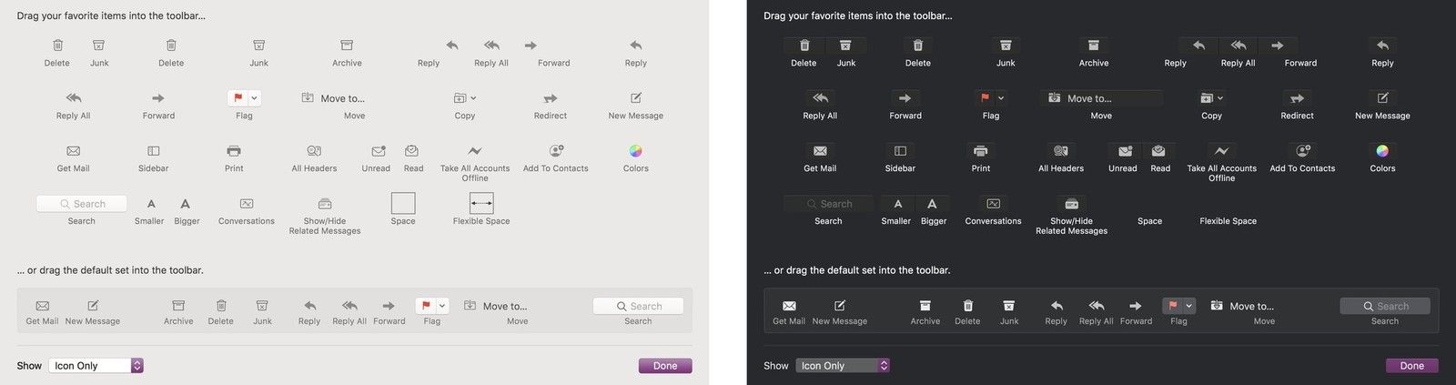Click the Bigger text icon in dark panel

point(932,204)
